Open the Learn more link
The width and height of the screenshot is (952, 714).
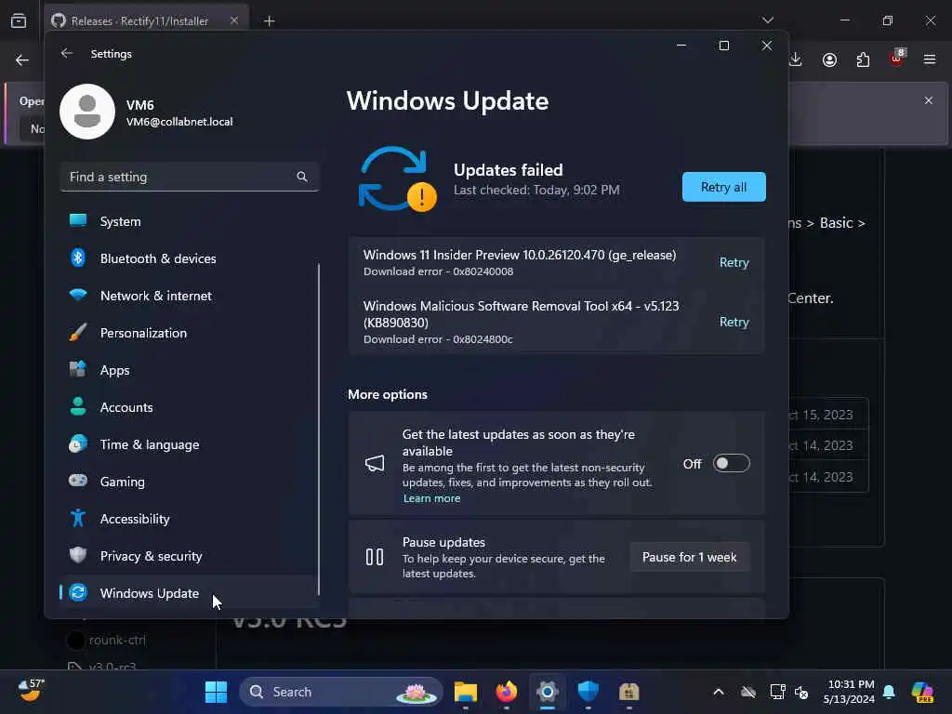click(431, 498)
